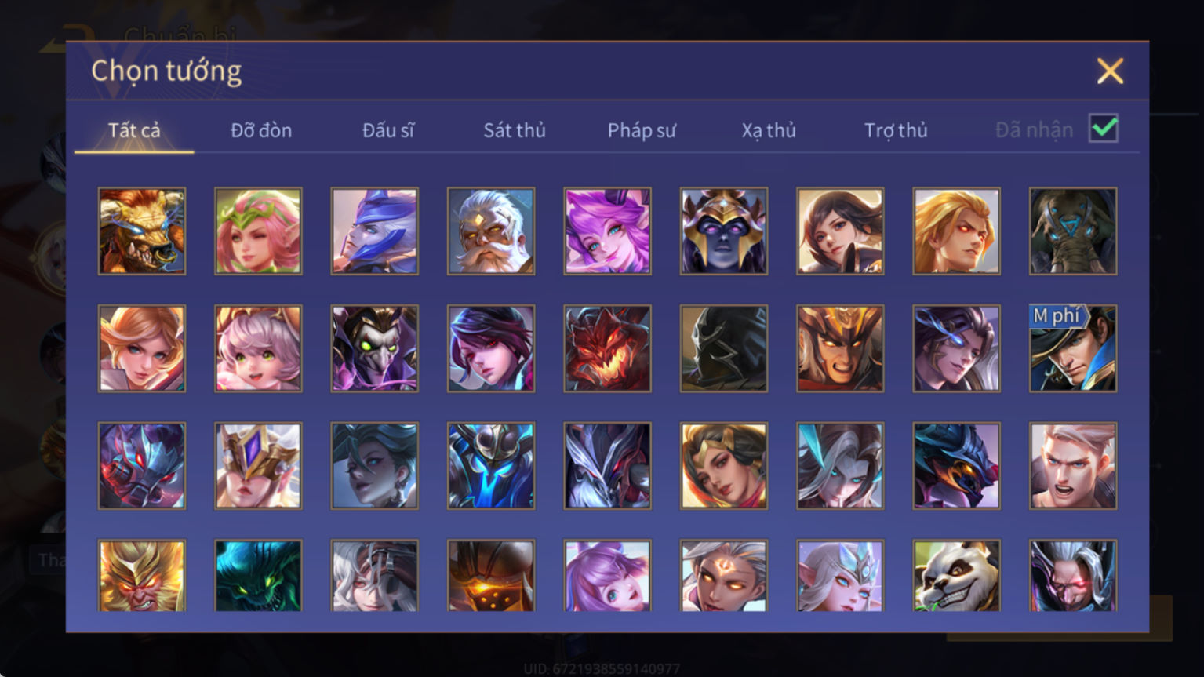
Task: Pick the panda hero portrait
Action: coord(956,575)
